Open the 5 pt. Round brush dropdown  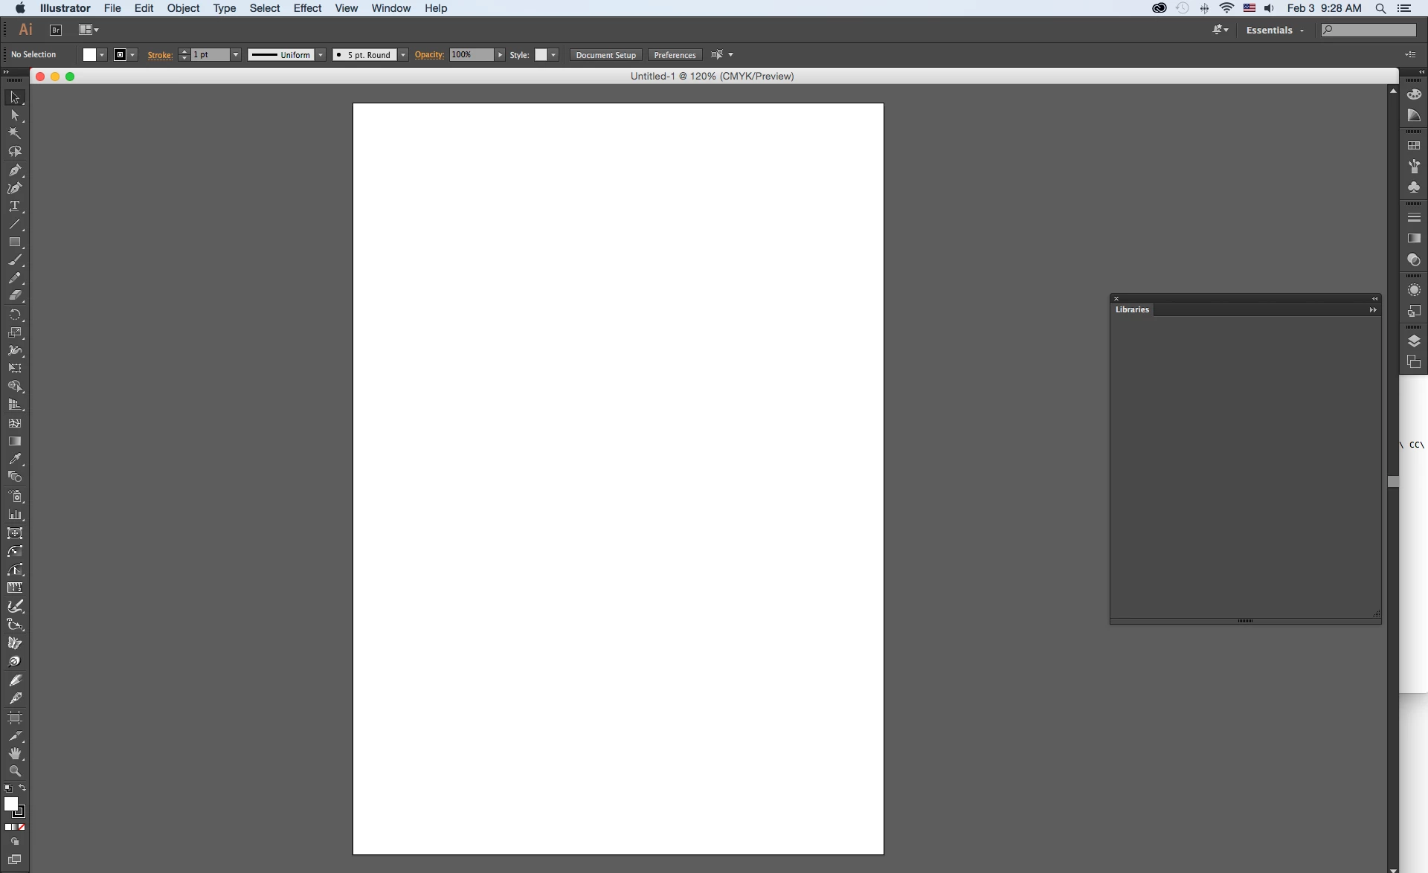403,55
